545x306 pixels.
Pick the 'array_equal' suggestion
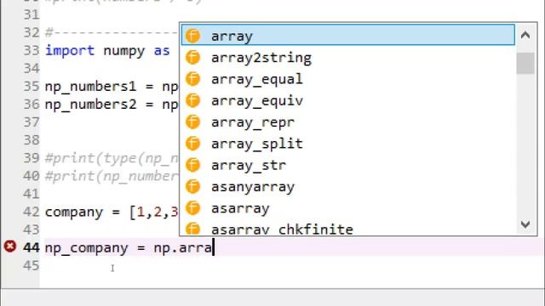point(348,79)
